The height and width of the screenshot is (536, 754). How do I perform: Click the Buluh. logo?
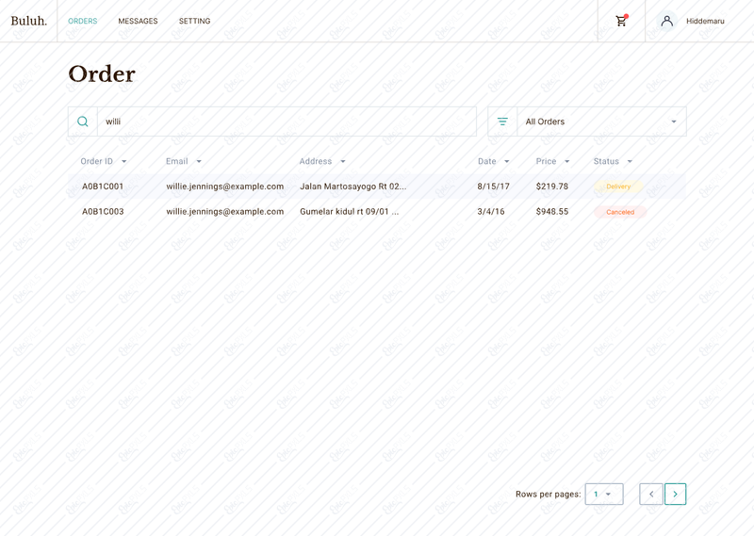(29, 21)
